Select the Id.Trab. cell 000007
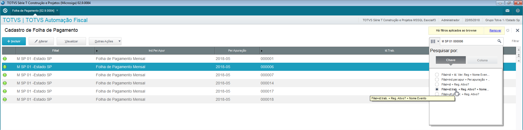Viewport: 523px width, 130px height. tap(267, 75)
